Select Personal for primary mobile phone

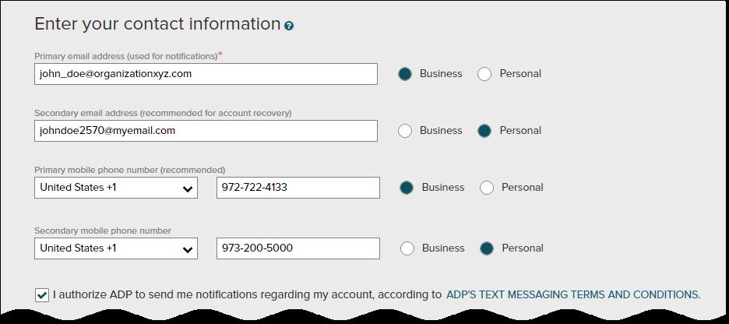(487, 188)
